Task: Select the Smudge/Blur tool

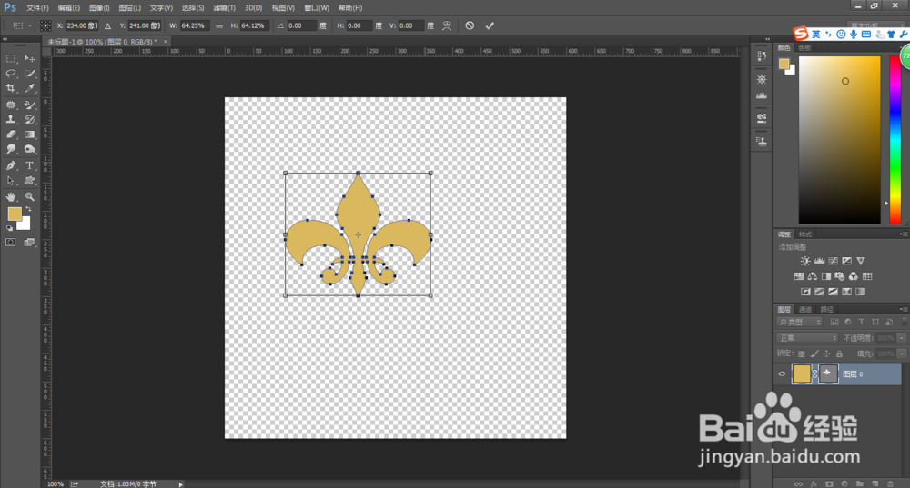Action: (11, 150)
